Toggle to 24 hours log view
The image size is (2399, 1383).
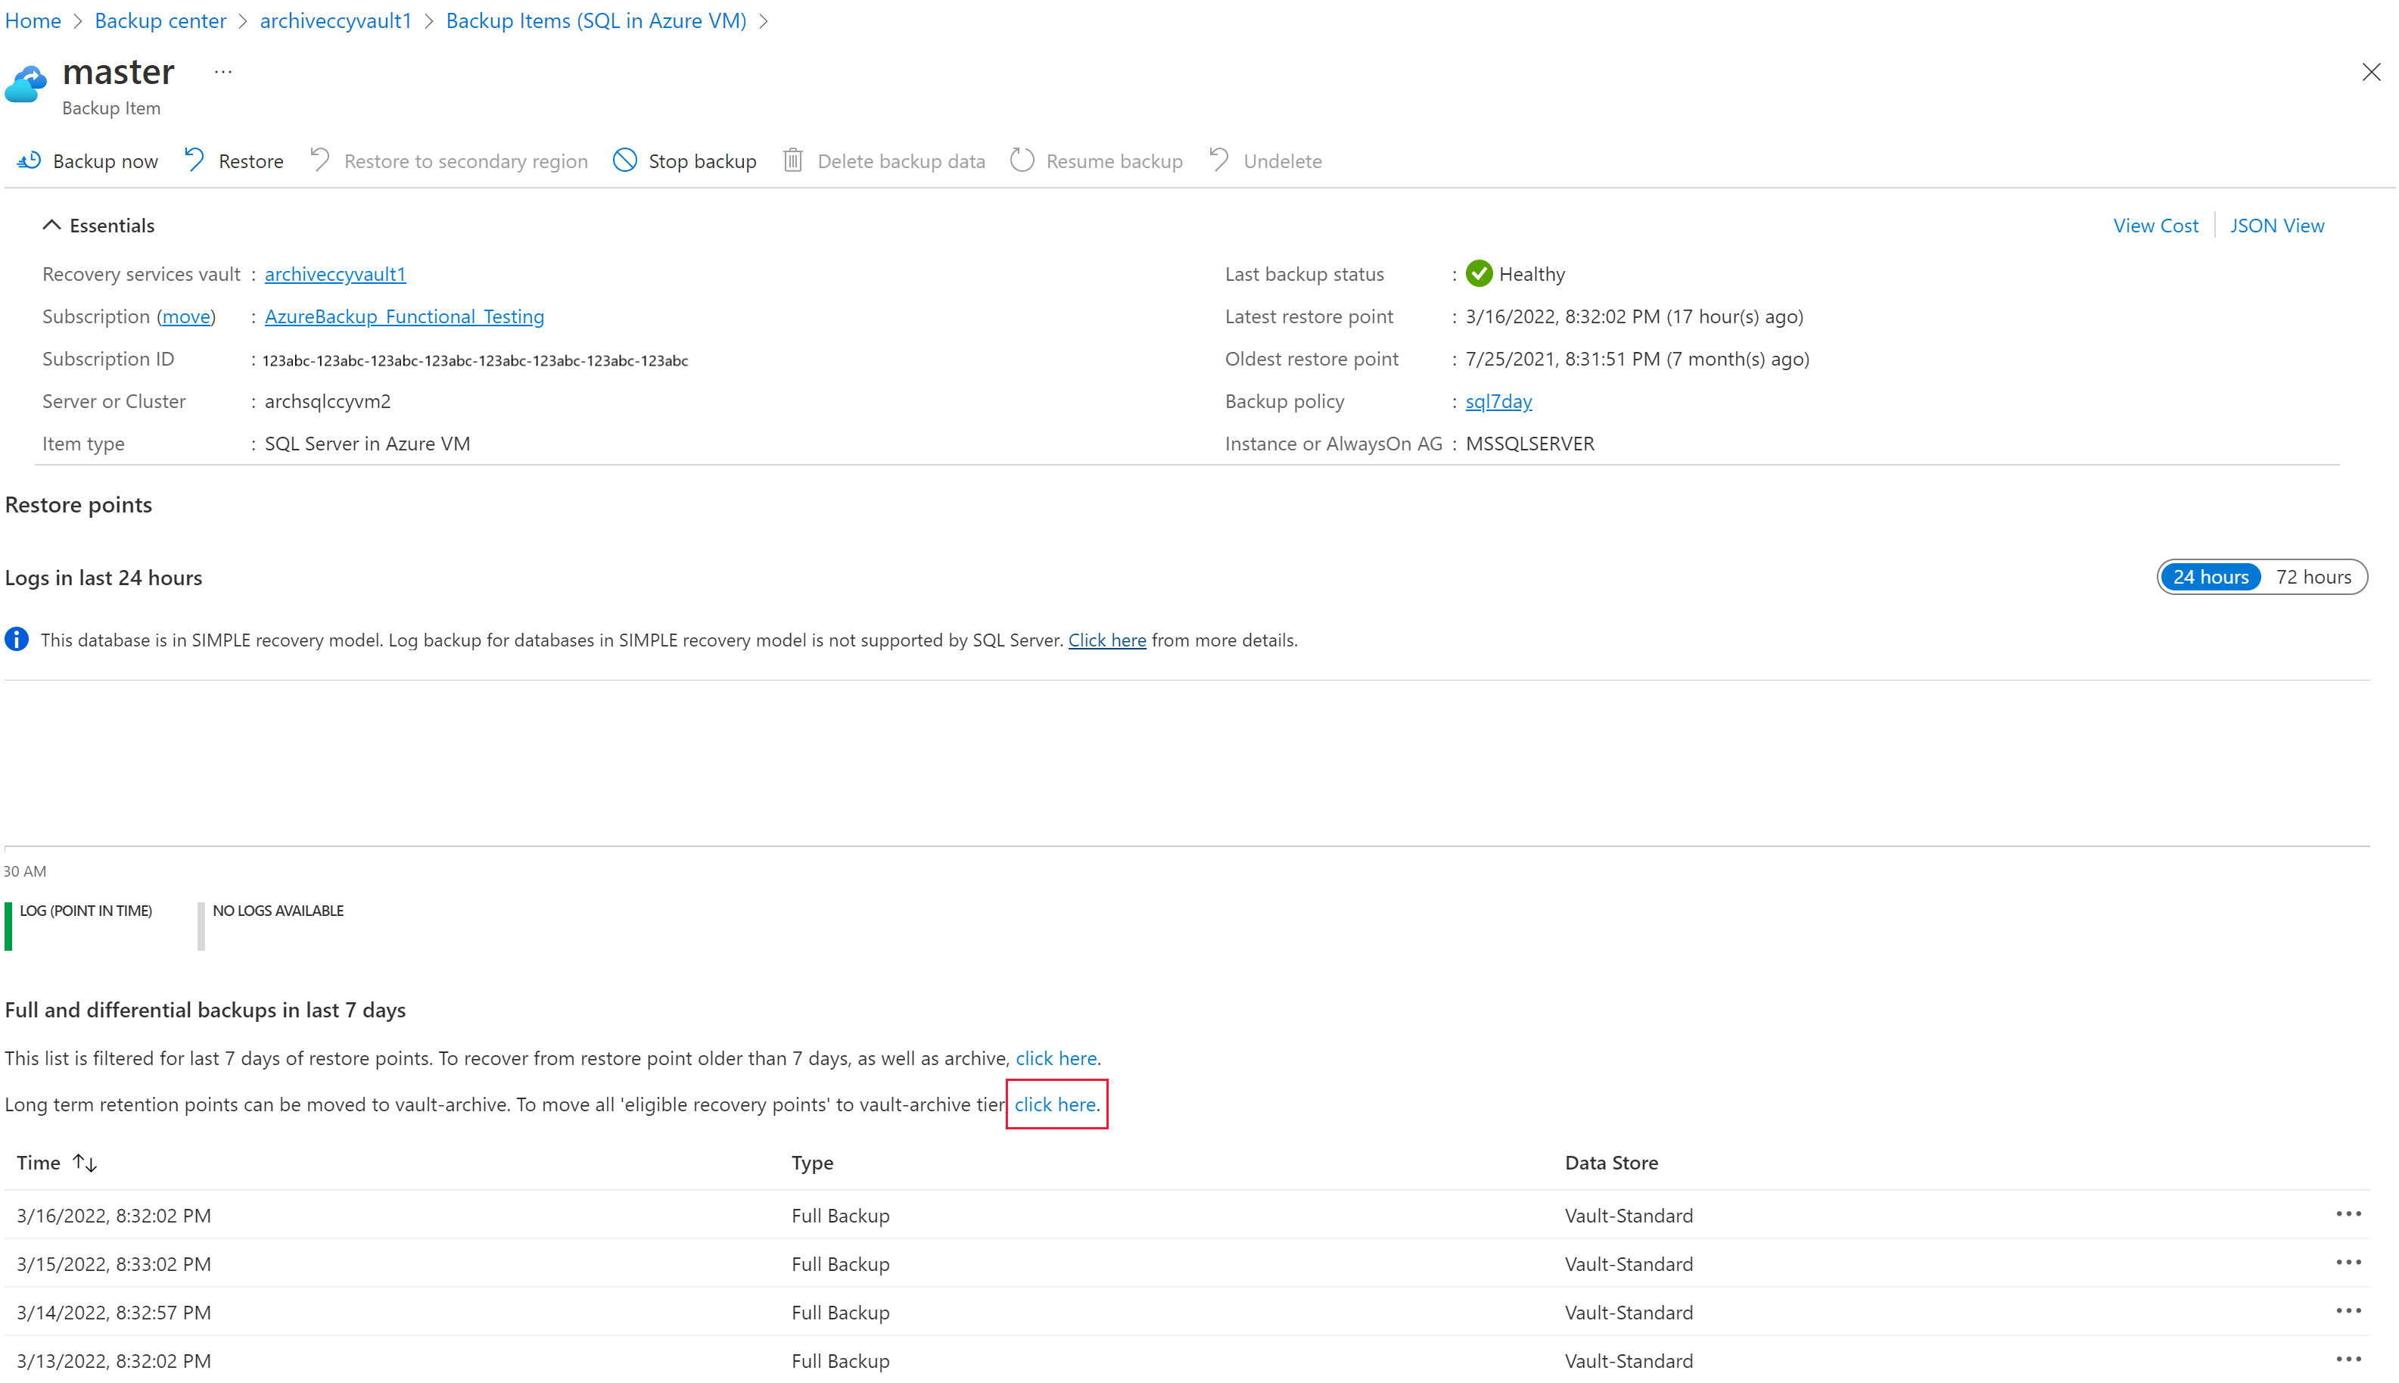pyautogui.click(x=2210, y=575)
